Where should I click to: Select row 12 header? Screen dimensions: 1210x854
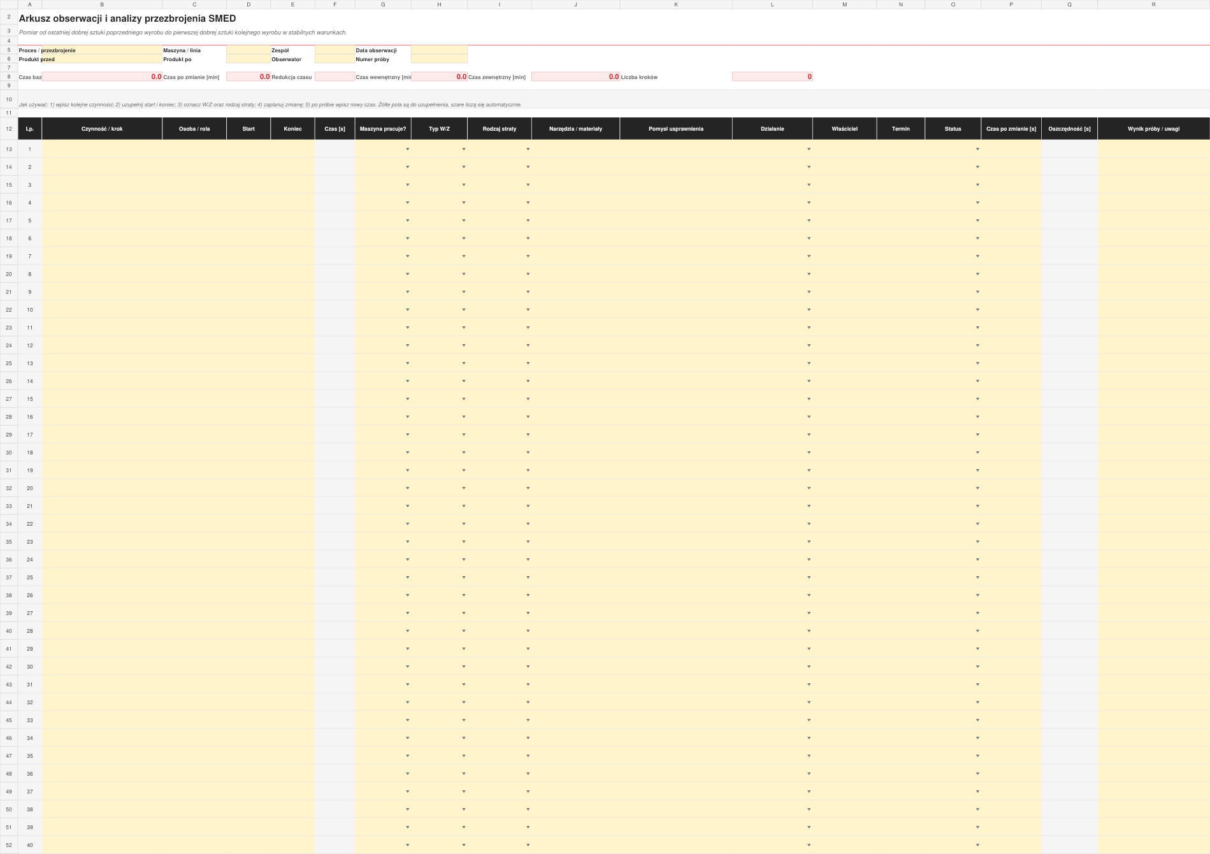[x=9, y=129]
